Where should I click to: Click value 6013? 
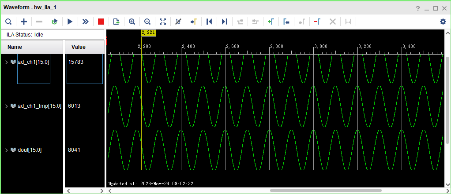[x=74, y=106]
